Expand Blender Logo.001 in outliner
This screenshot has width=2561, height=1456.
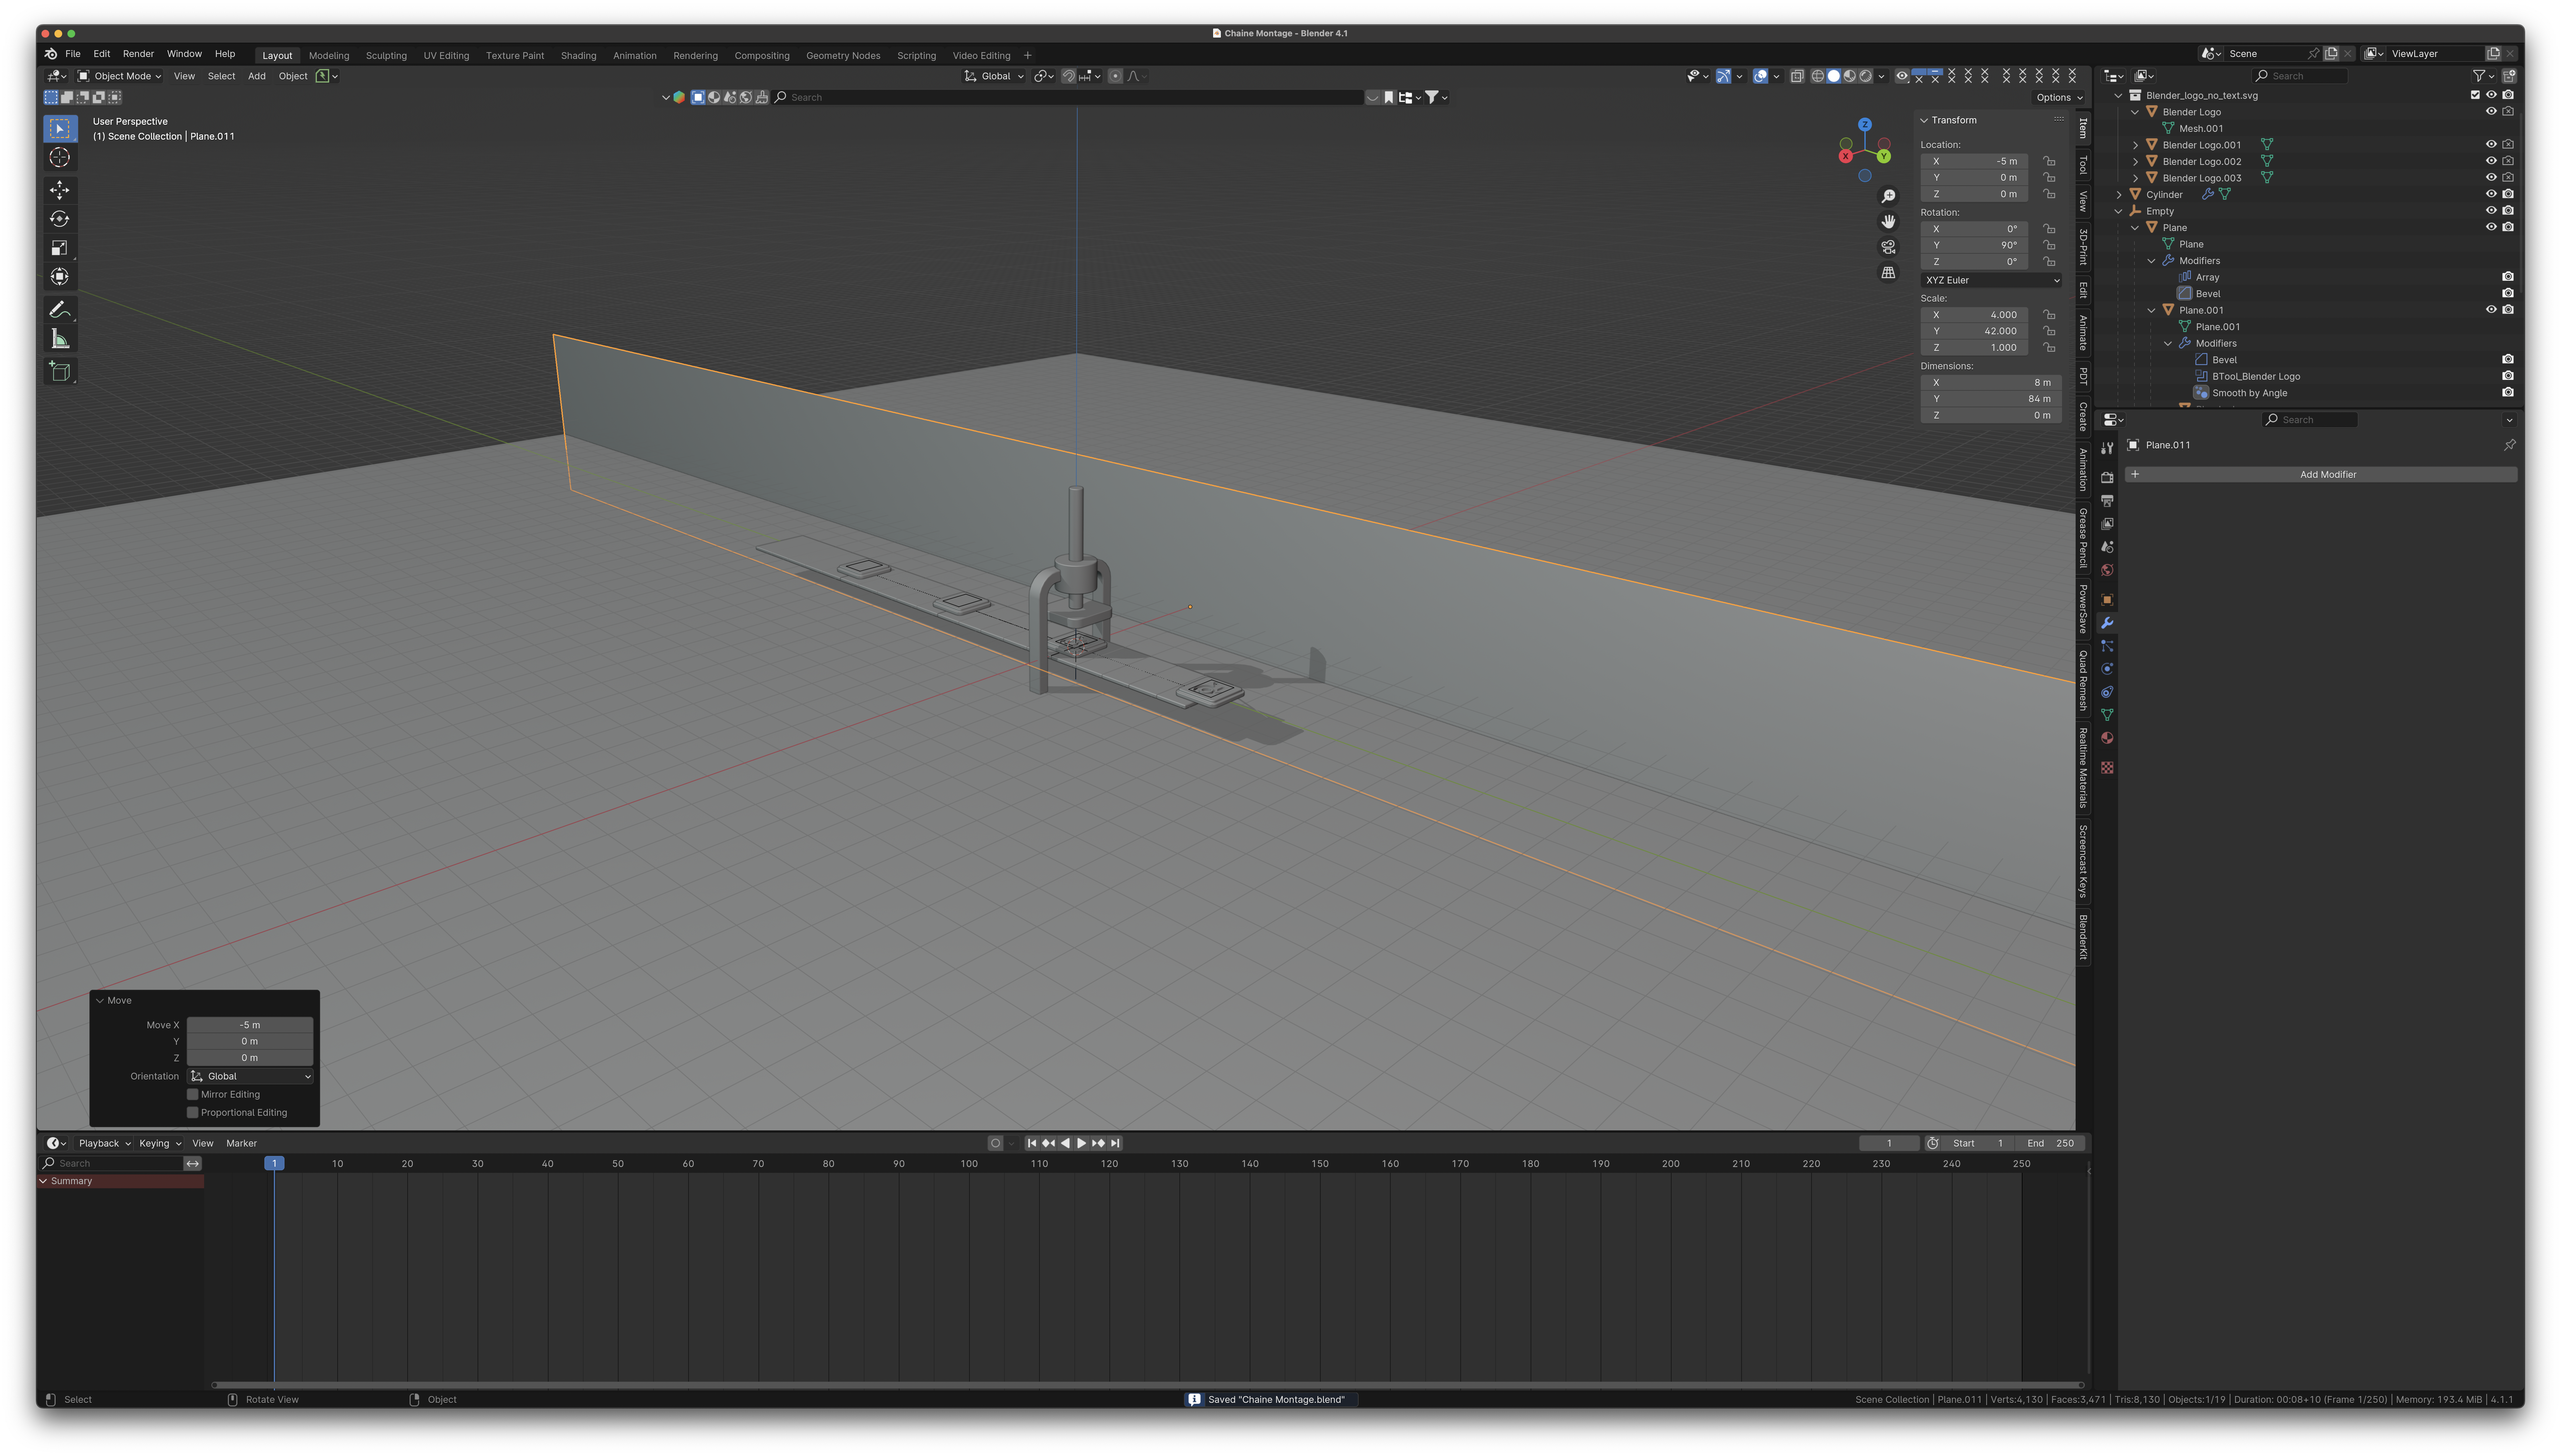[2136, 145]
